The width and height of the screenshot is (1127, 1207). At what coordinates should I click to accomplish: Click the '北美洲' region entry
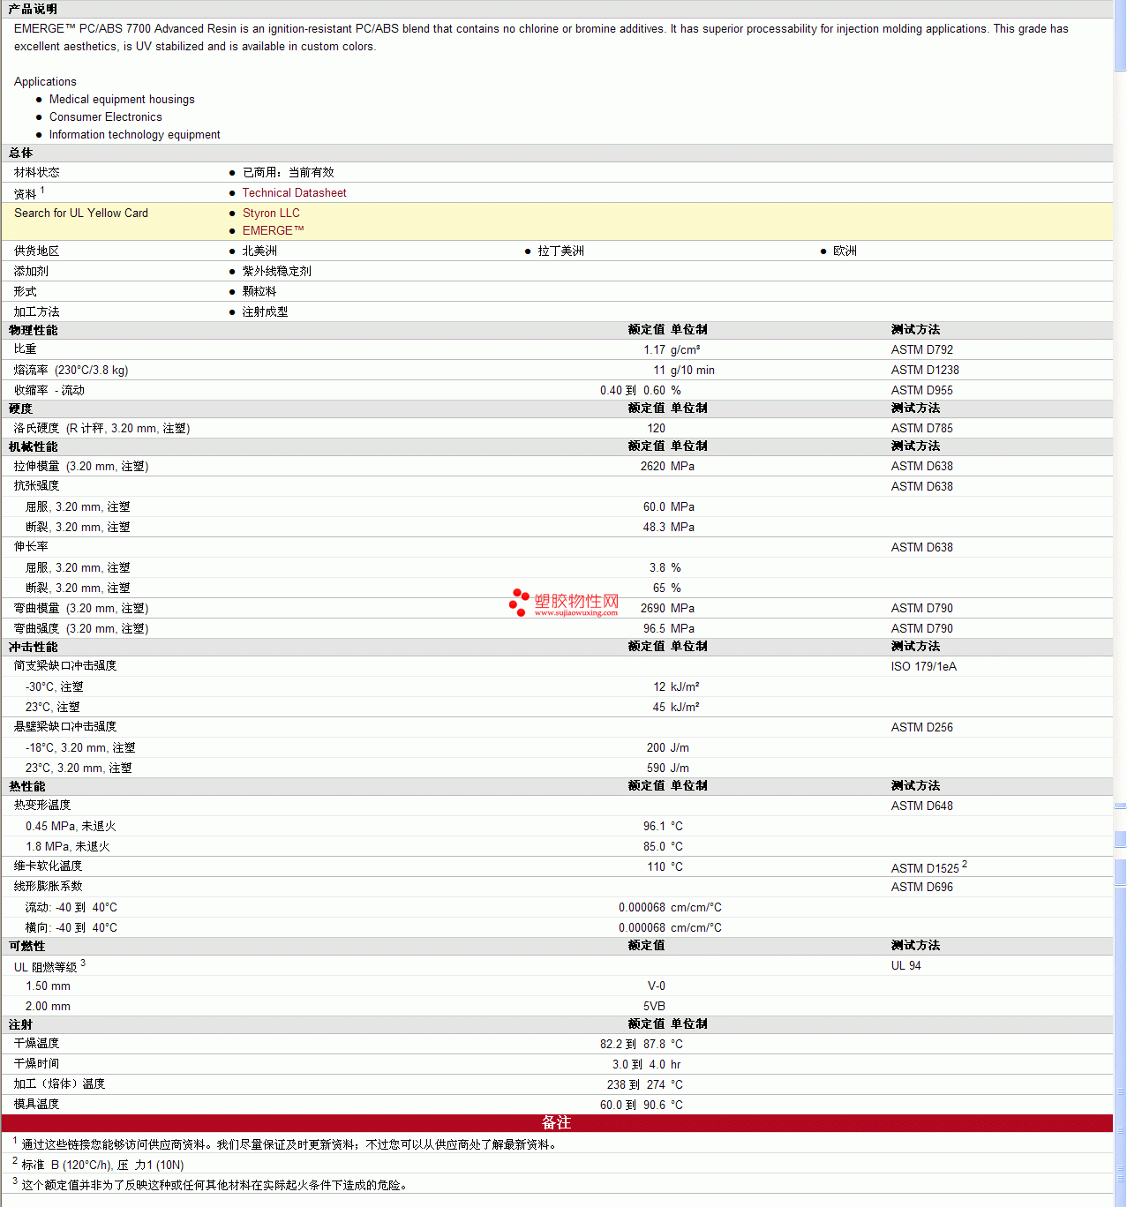click(259, 251)
